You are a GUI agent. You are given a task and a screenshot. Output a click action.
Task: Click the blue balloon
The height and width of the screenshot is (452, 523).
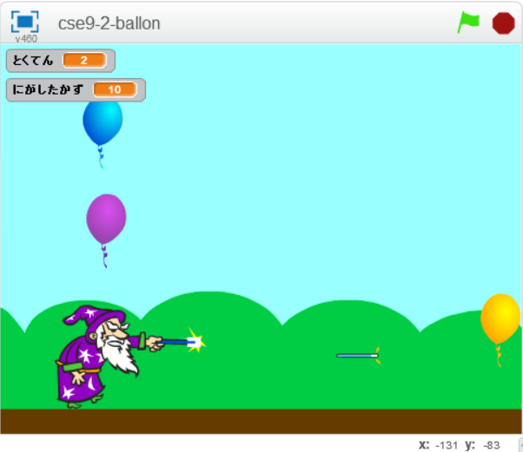coord(103,134)
